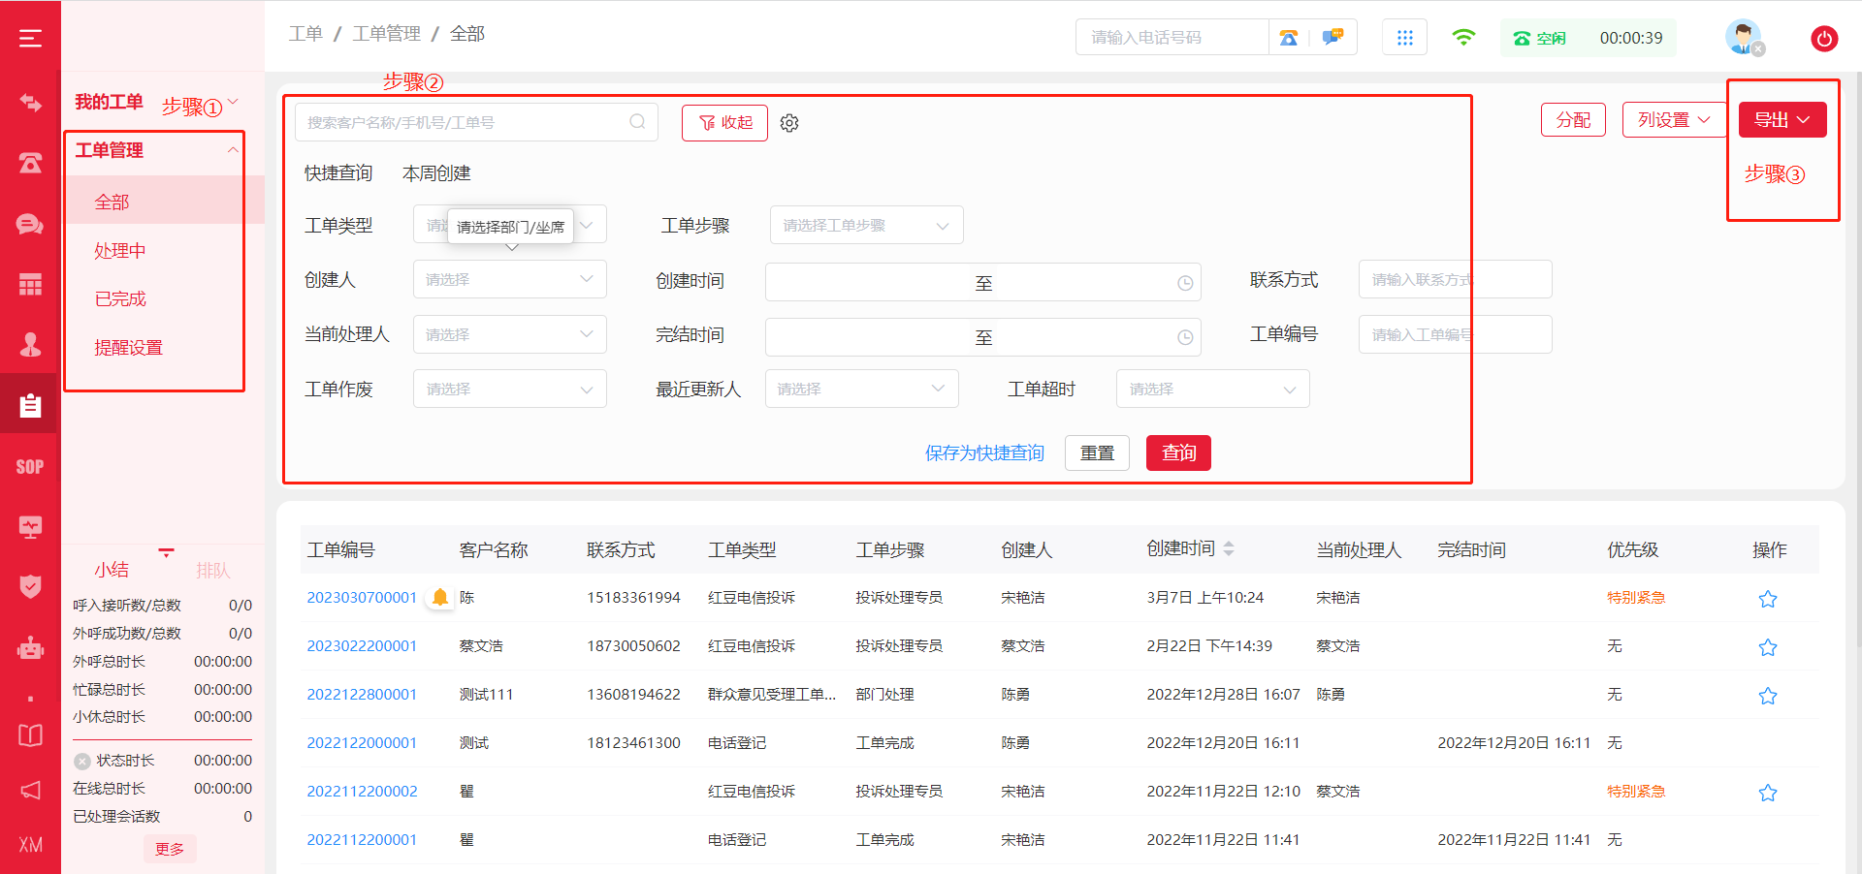This screenshot has height=874, width=1862.
Task: Apply 本周创建 quick query
Action: coord(436,173)
